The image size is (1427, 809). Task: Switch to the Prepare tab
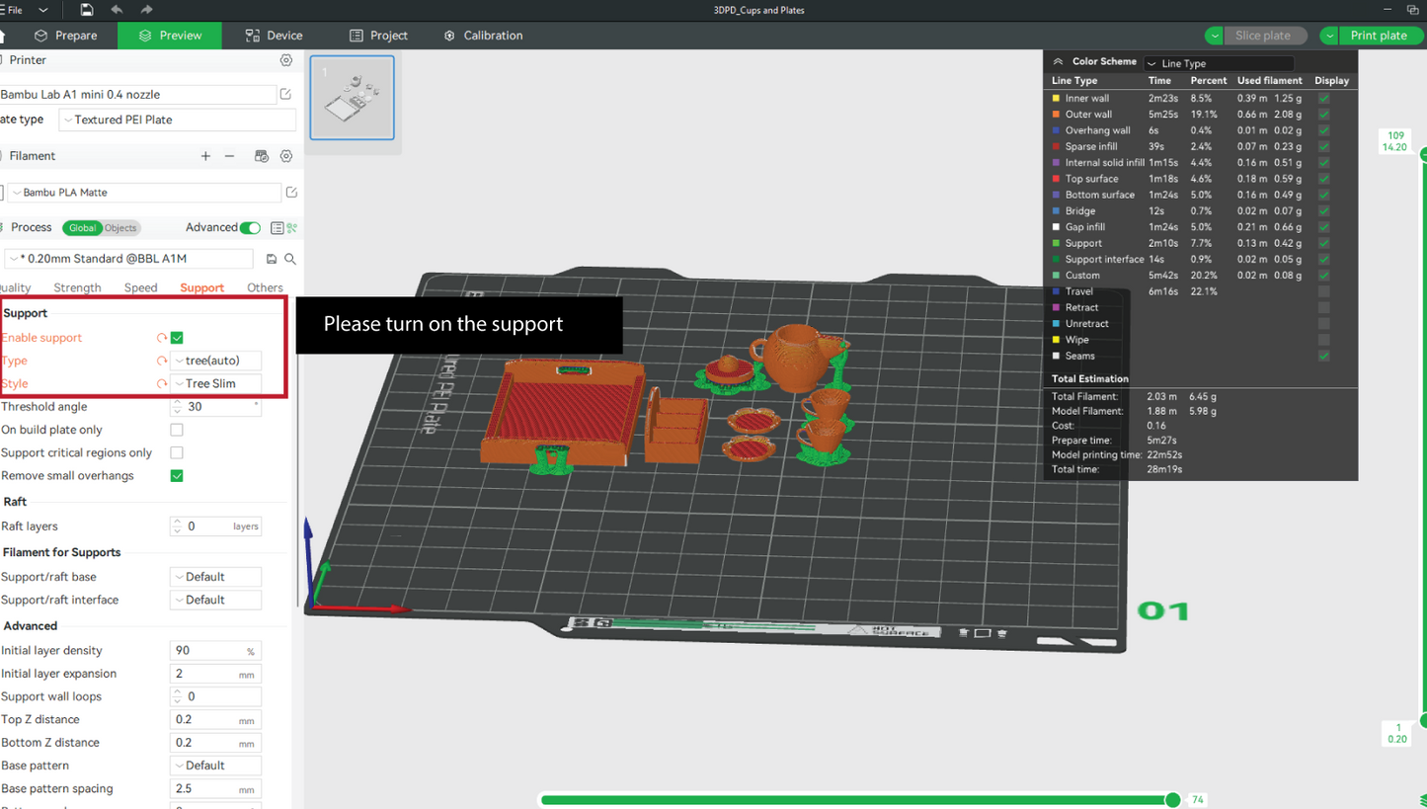tap(66, 36)
